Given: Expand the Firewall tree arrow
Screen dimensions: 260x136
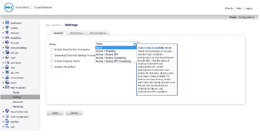Looking at the screenshot, I should pyautogui.click(x=3, y=43).
